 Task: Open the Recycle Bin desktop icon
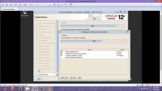25,13
